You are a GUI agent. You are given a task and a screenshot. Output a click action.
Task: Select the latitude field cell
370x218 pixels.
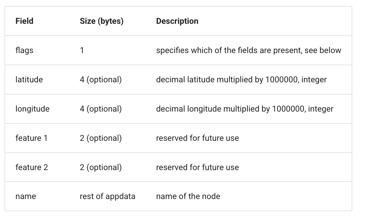29,79
